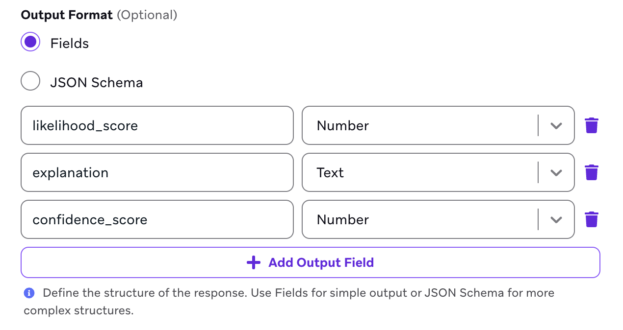Click the JSON Schema text label
623x330 pixels.
(x=96, y=82)
